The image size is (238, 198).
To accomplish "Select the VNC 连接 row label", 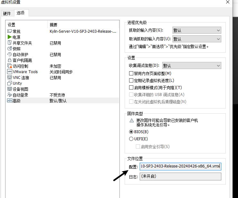I will 21,78.
